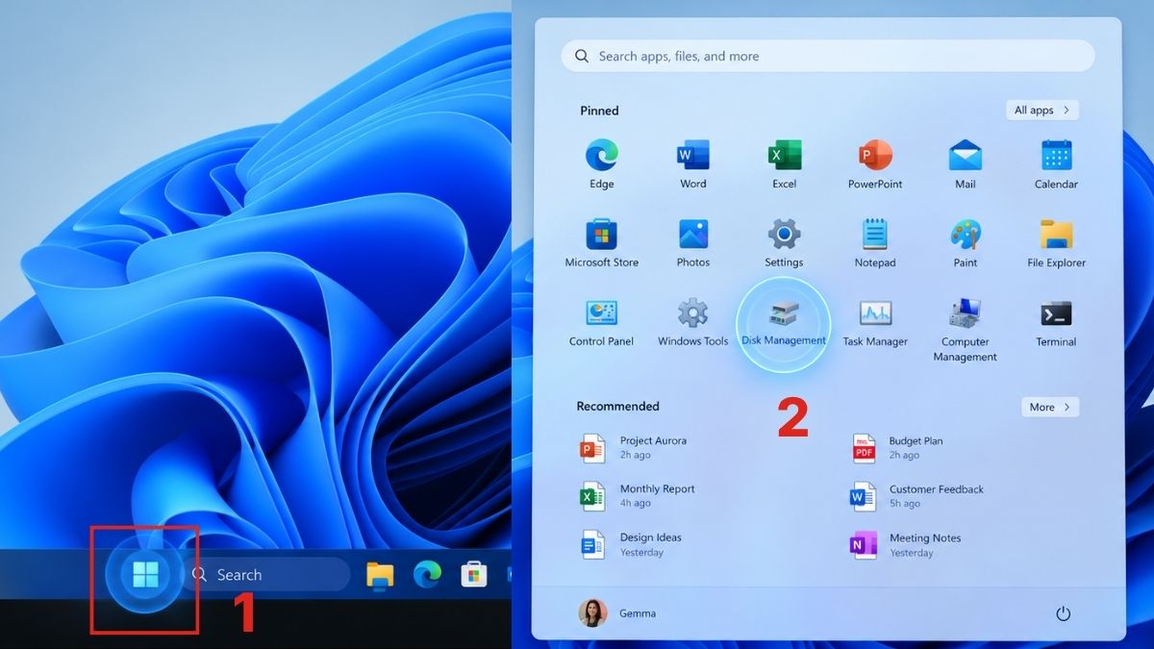Open the Design Ideas document
Screen dimensions: 1154x649
tap(630, 545)
